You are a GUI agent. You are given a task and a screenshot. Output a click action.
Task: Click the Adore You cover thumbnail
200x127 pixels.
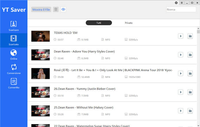pyautogui.click(x=41, y=55)
